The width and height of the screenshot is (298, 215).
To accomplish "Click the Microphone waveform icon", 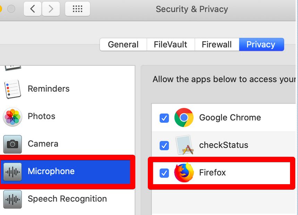I will 12,171.
